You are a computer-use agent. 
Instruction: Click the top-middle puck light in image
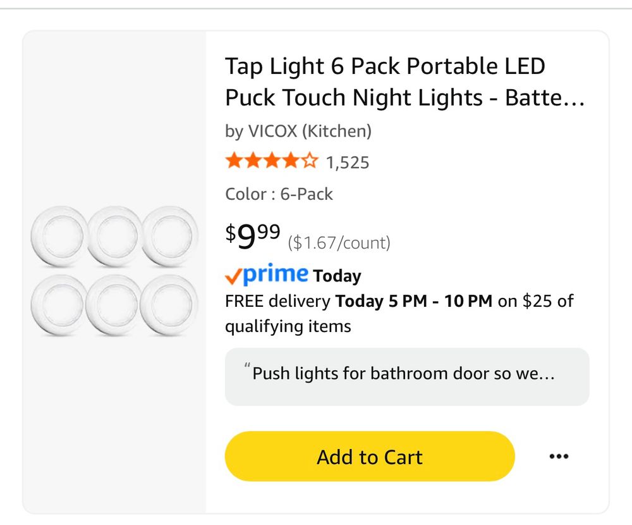(x=115, y=236)
